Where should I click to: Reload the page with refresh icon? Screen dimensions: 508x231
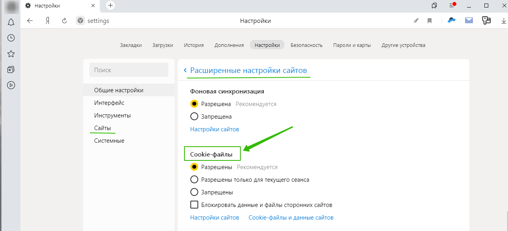(65, 21)
